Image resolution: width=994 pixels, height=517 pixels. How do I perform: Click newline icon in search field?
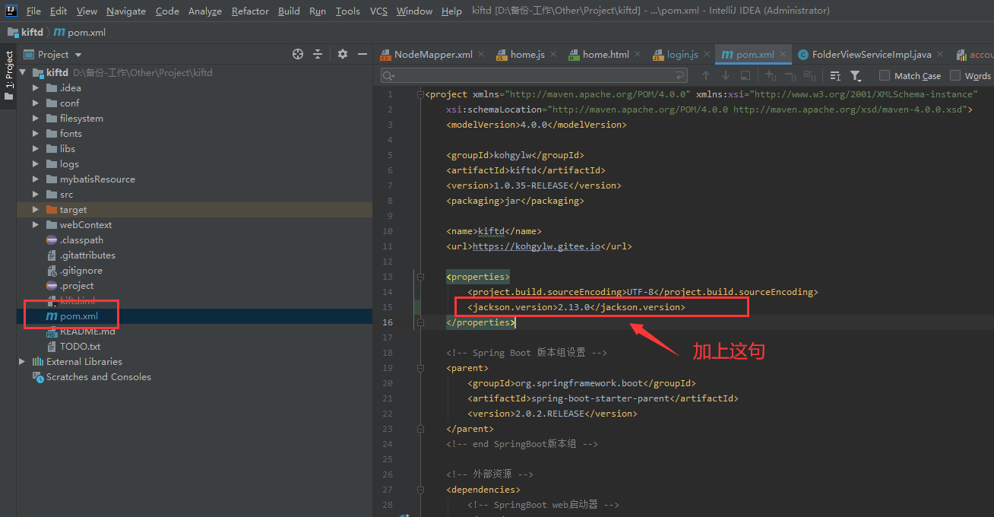pos(680,75)
